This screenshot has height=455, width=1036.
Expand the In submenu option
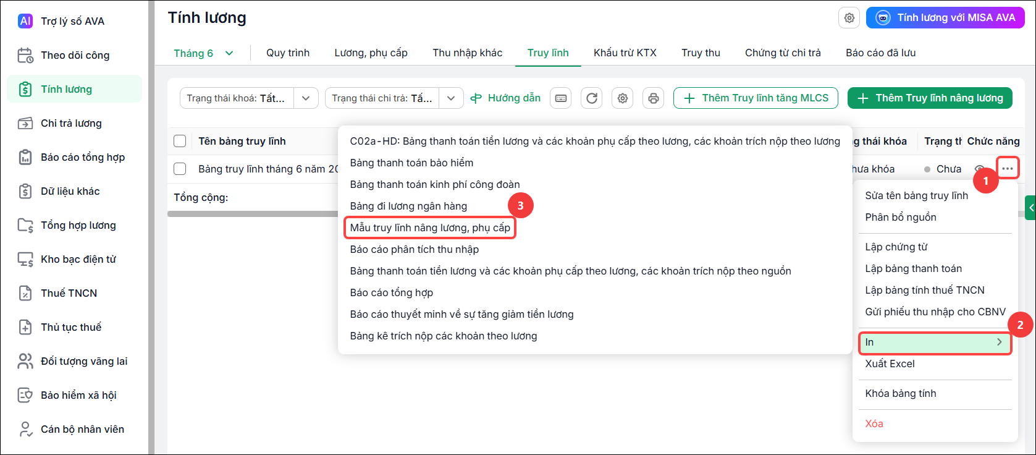pyautogui.click(x=935, y=342)
